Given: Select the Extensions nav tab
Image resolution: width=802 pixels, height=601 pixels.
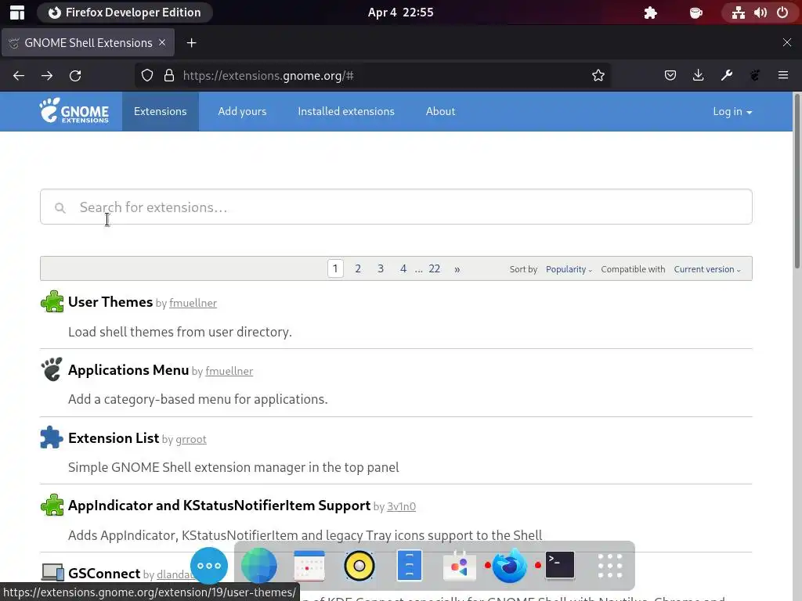Looking at the screenshot, I should (160, 111).
